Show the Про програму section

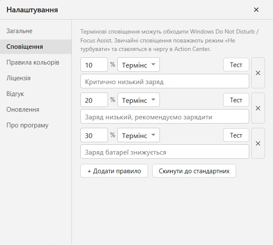pyautogui.click(x=36, y=125)
